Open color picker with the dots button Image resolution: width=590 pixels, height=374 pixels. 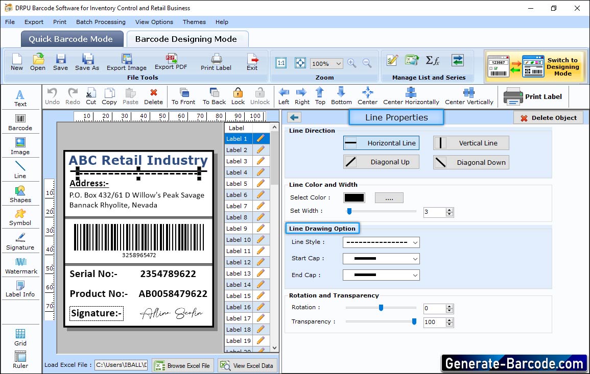pos(389,197)
